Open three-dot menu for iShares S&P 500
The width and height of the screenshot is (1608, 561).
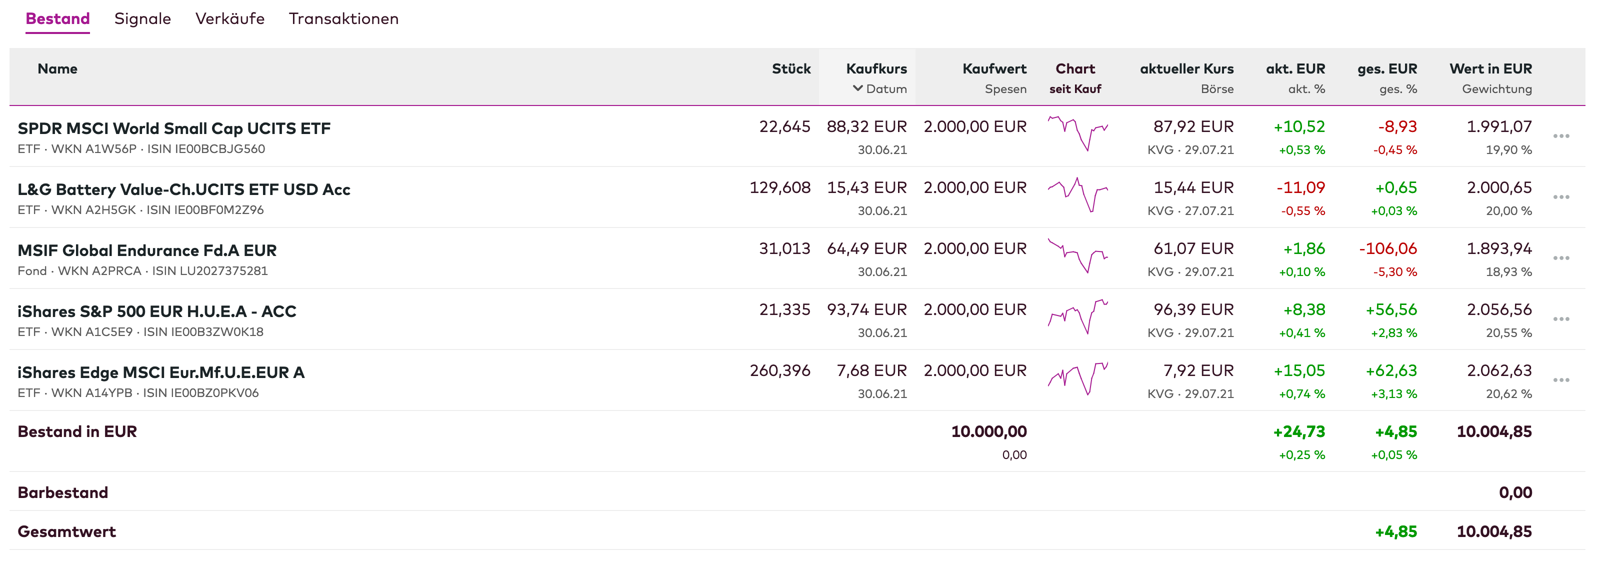(x=1560, y=319)
